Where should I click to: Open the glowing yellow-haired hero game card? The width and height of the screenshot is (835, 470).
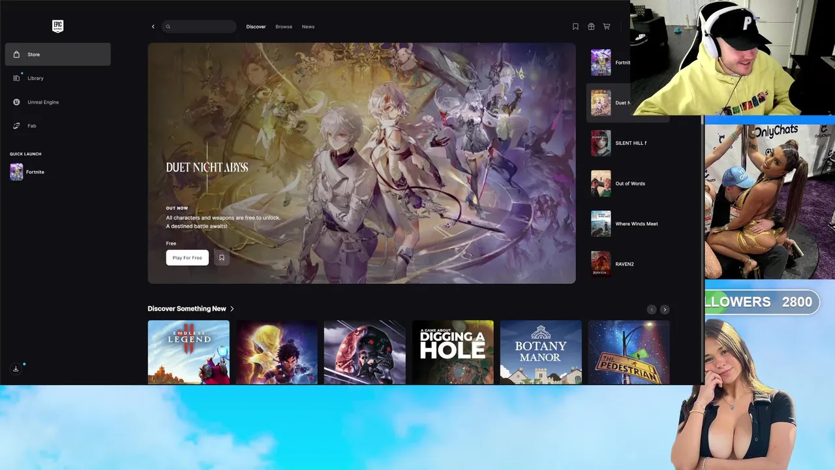[277, 352]
